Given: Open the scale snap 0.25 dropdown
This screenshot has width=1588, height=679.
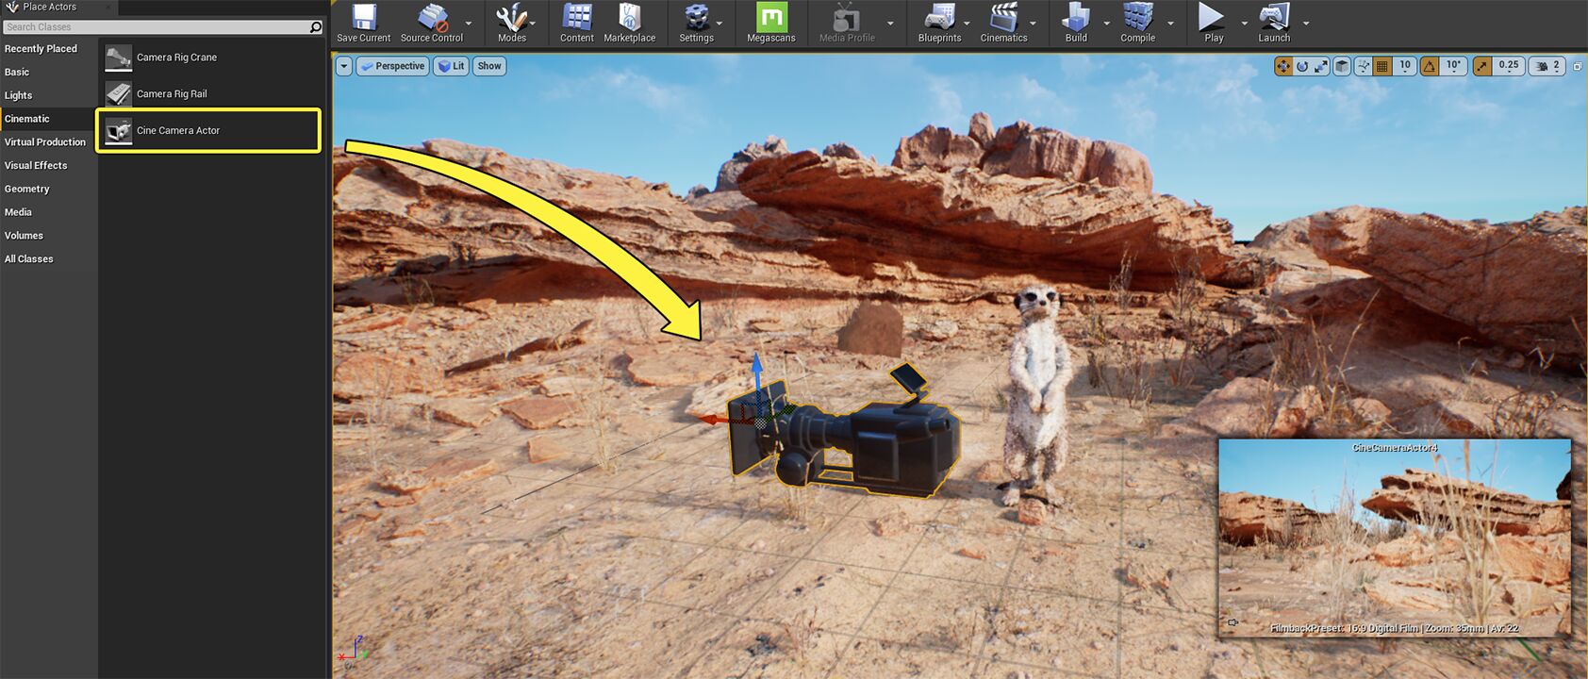Looking at the screenshot, I should pyautogui.click(x=1509, y=66).
